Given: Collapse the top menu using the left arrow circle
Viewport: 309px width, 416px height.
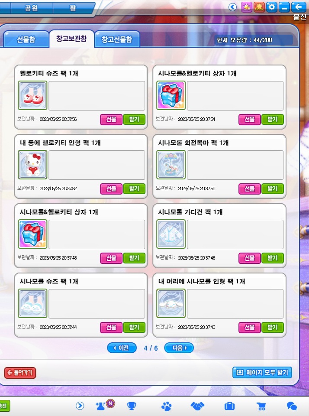Looking at the screenshot, I should (233, 7).
